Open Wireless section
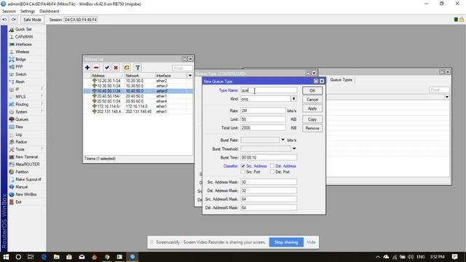The image size is (466, 262). click(22, 52)
